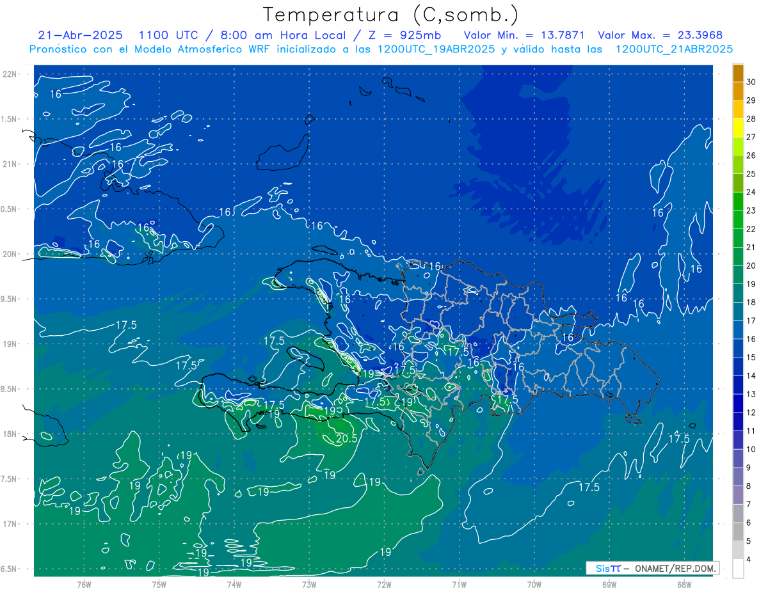Click the "Valor Min. = 13.7871" readout
This screenshot has height=593, width=768.
pyautogui.click(x=523, y=35)
